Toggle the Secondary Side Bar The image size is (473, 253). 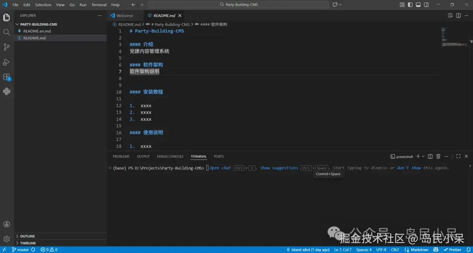pos(426,4)
